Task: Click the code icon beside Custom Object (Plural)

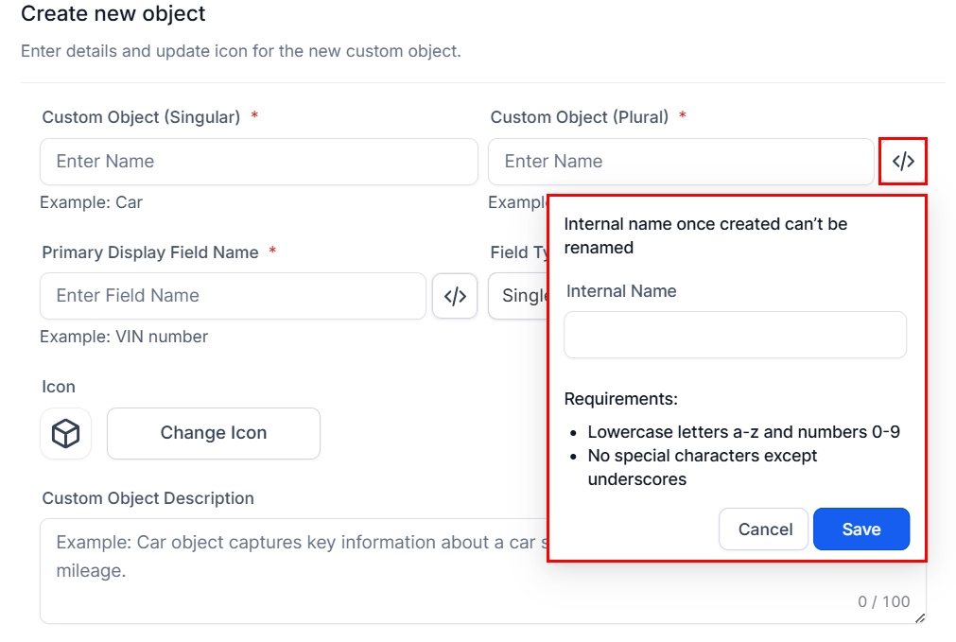Action: coord(903,162)
